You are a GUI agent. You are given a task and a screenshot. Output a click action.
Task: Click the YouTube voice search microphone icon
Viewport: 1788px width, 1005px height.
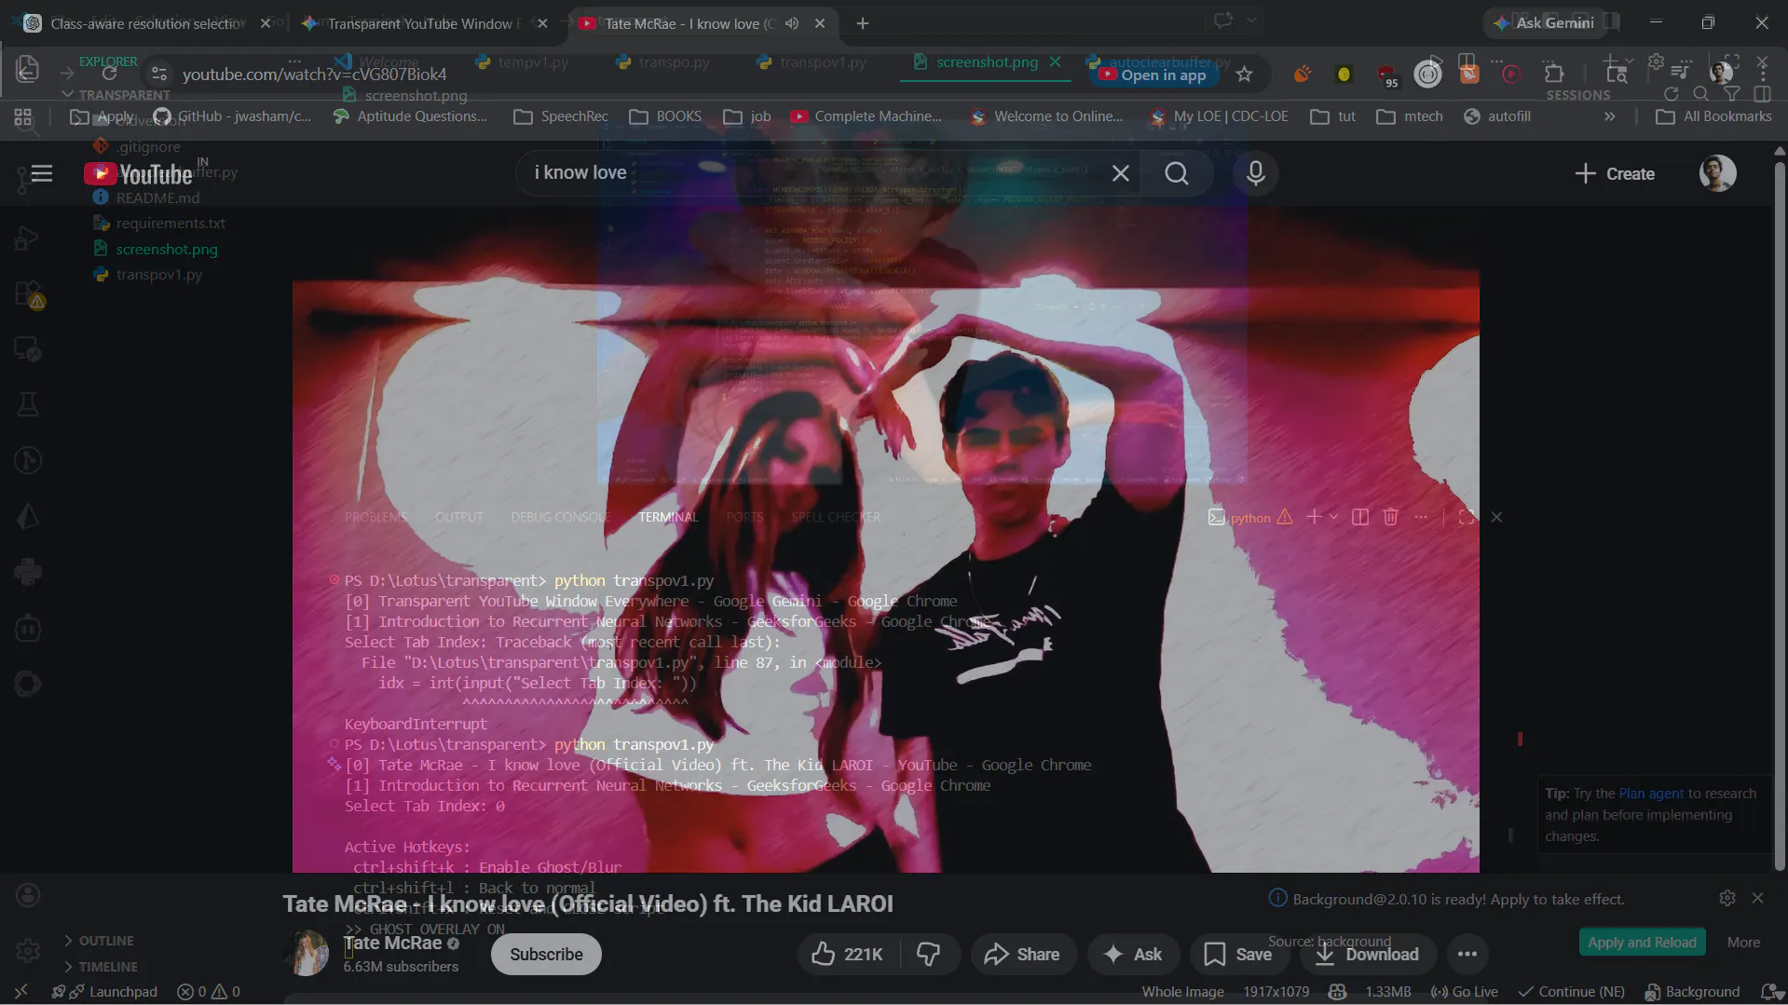coord(1255,173)
